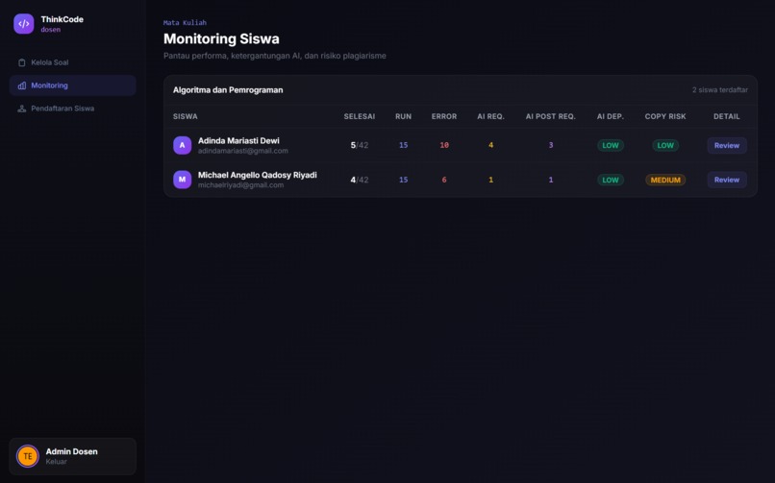This screenshot has height=483, width=775.
Task: Click the name 'Adinda Mariasti Dewi'
Action: (238, 140)
